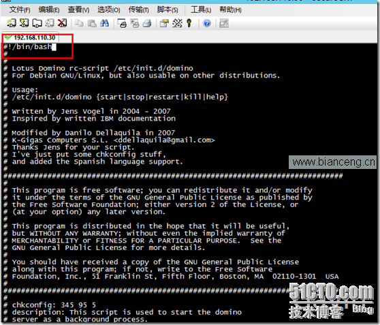Click the Quick Connect lightning icon
380x325 pixels.
point(24,23)
